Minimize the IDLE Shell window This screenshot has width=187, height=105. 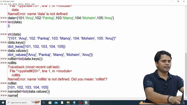coord(172,1)
